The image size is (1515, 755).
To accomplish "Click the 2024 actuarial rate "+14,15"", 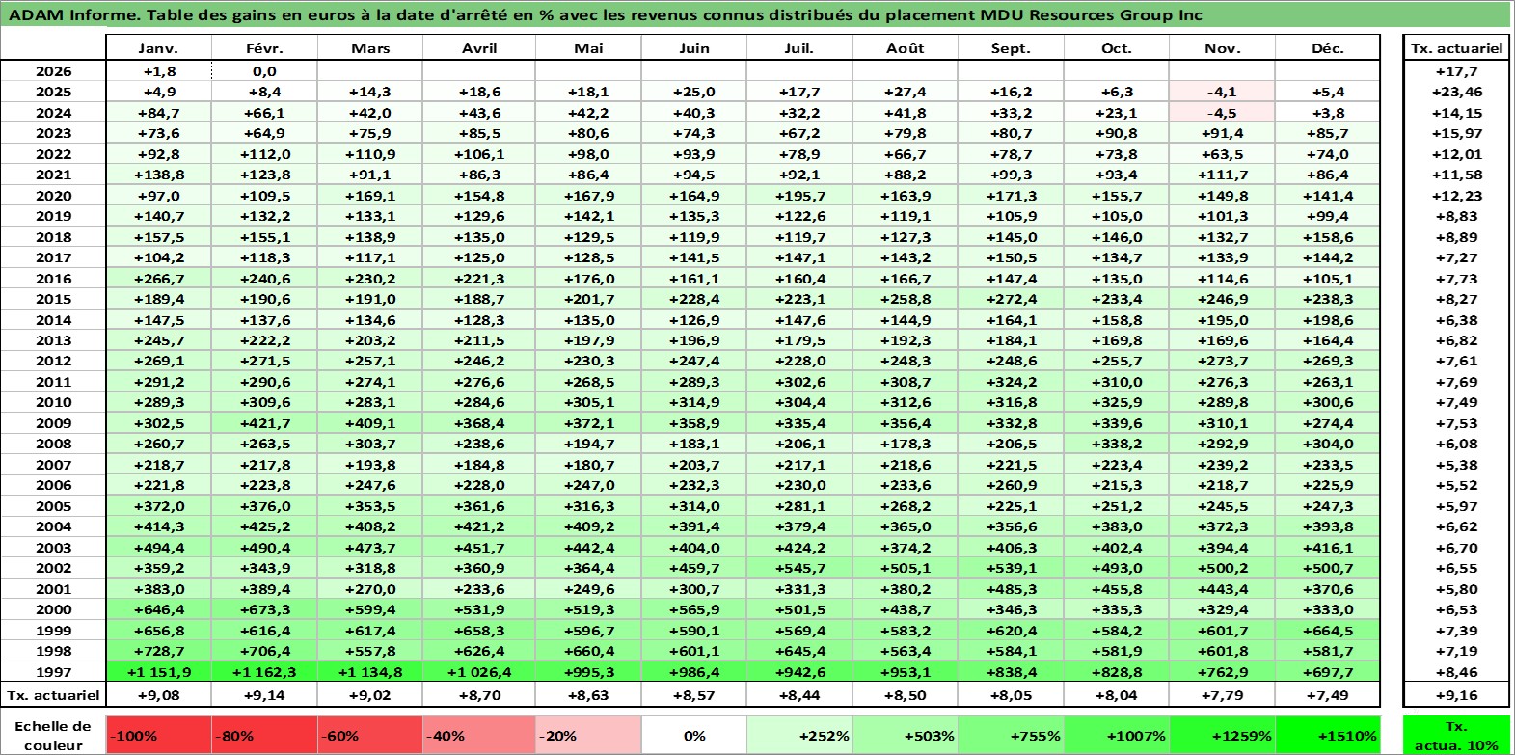I will (1456, 113).
